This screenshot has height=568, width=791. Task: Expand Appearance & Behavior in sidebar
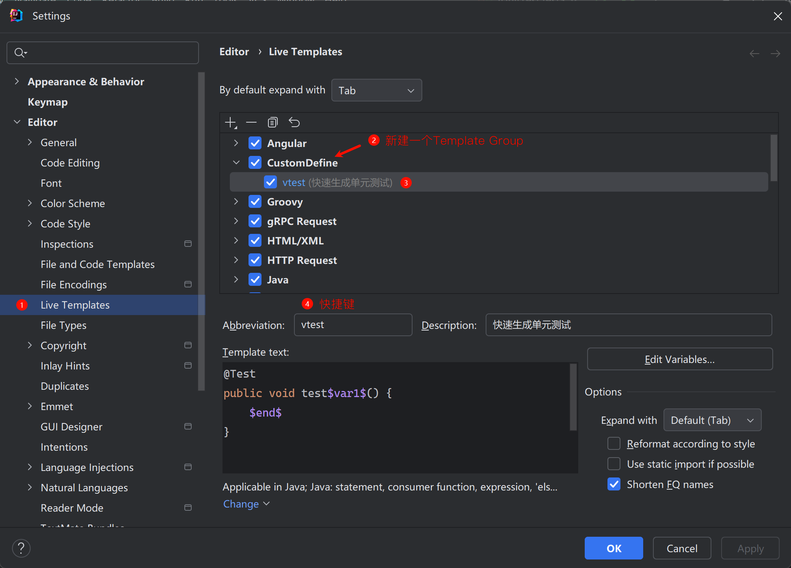tap(17, 81)
